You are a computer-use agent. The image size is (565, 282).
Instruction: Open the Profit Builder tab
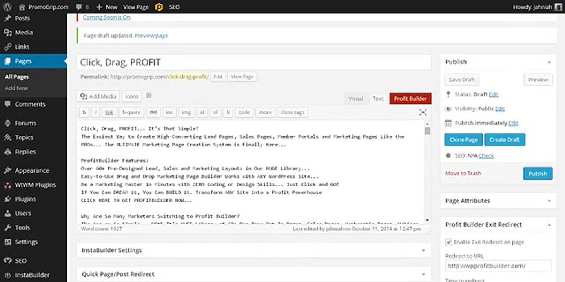410,99
